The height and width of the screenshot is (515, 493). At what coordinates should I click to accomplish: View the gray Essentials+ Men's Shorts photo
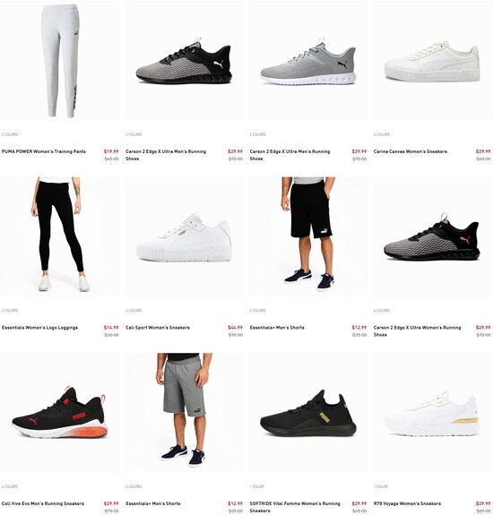pos(184,413)
